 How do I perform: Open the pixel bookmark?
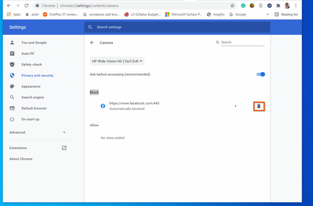point(32,14)
